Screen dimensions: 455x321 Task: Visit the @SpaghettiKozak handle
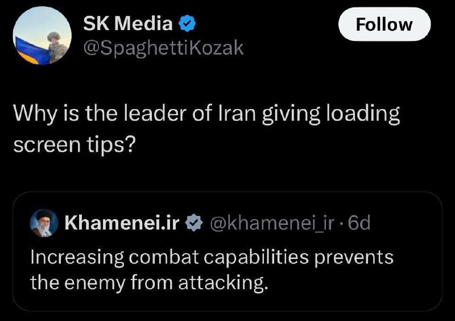click(x=163, y=48)
